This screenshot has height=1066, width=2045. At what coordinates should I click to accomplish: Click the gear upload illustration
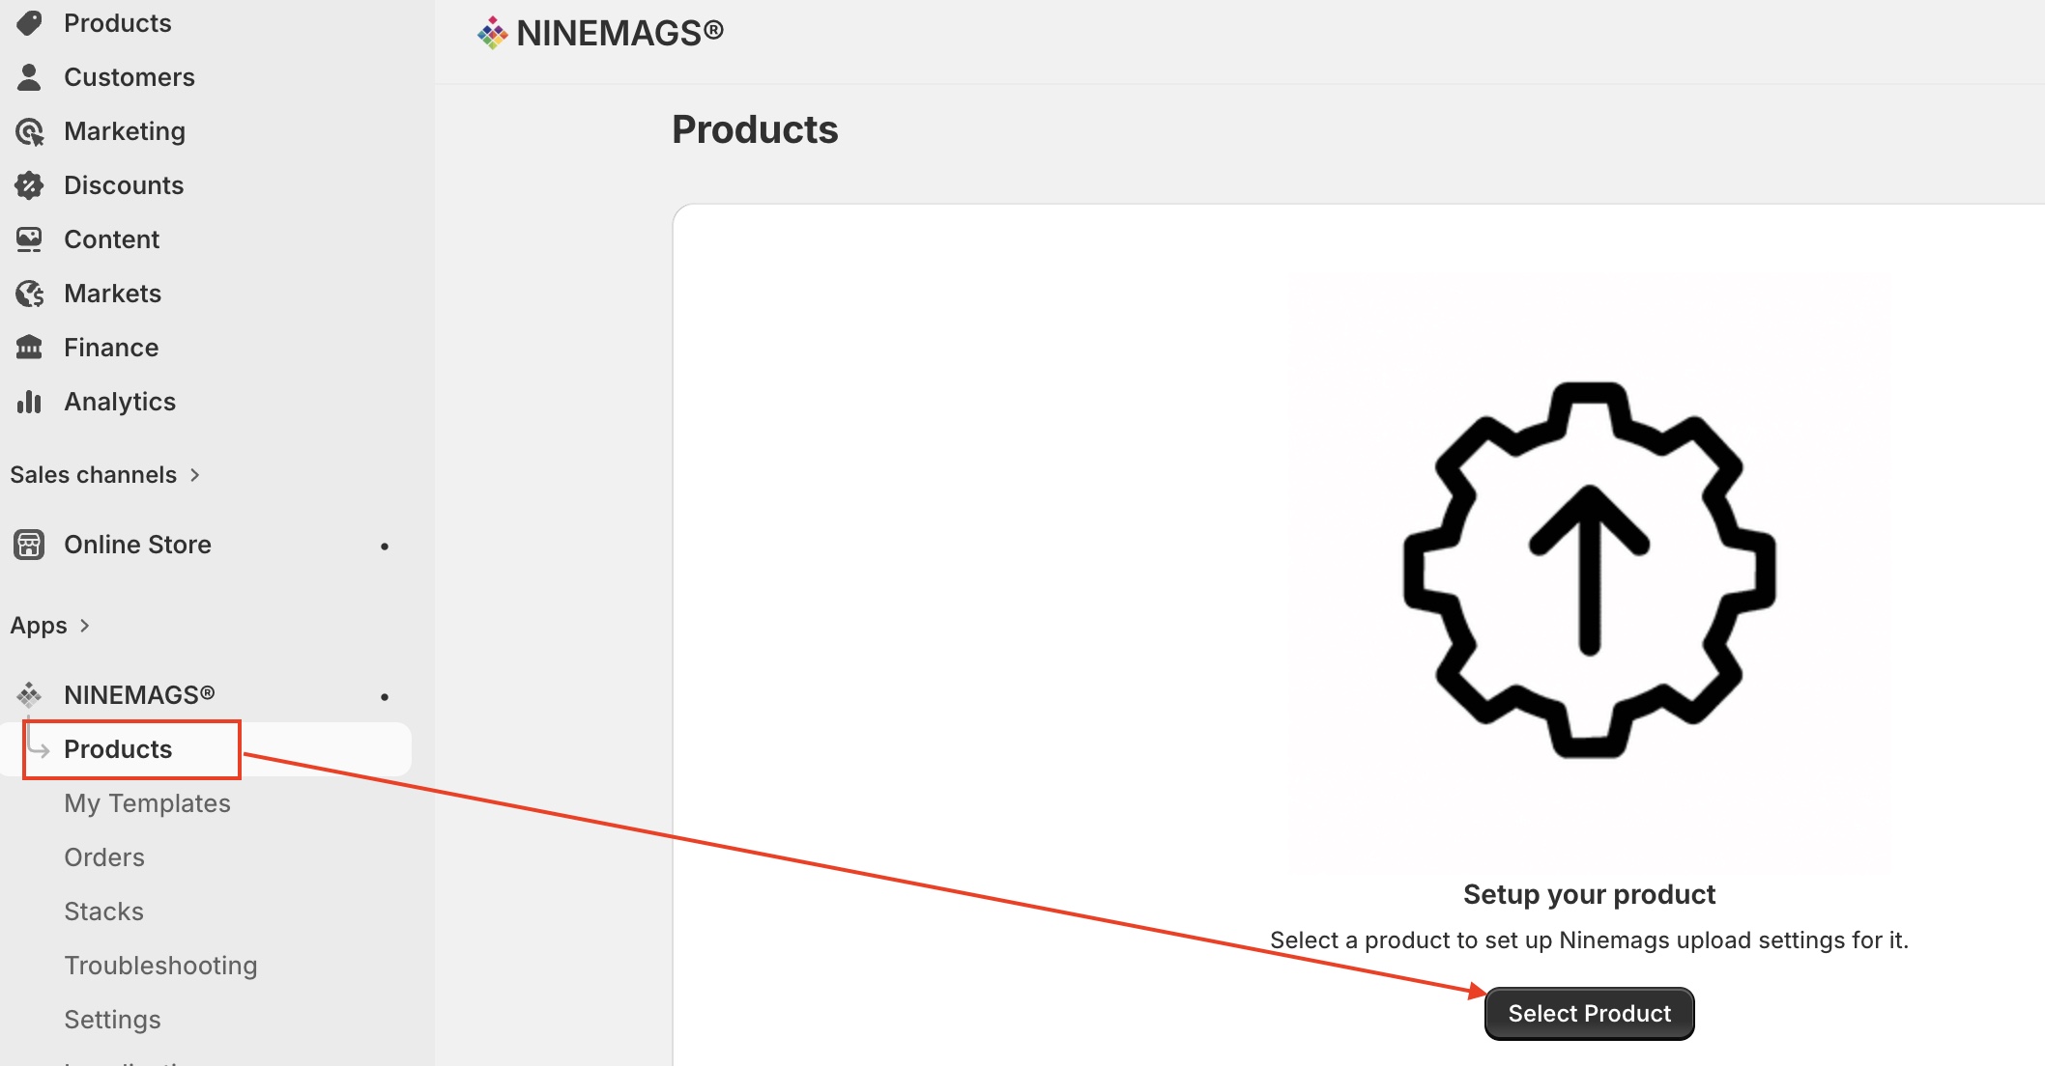[1589, 570]
